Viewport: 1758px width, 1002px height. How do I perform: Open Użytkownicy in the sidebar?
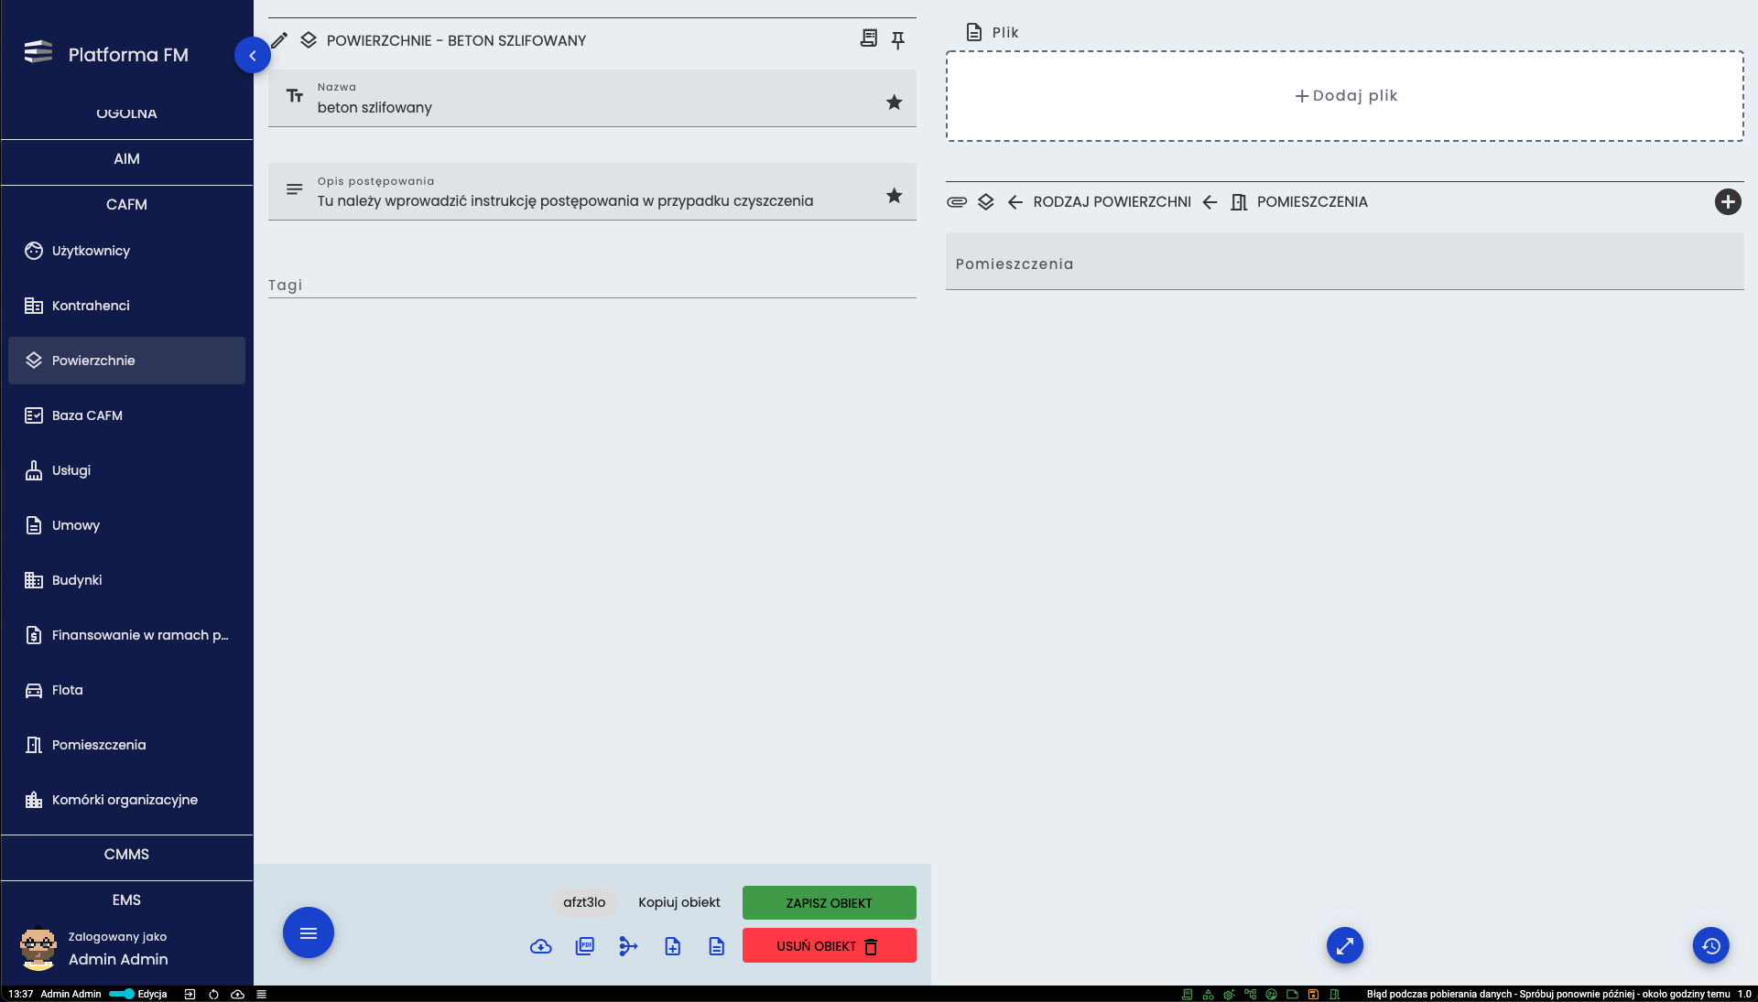pos(126,251)
